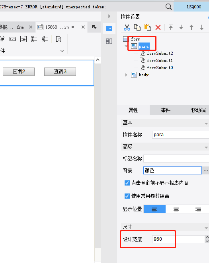Collapse the right panel with triangle

click(109, 16)
